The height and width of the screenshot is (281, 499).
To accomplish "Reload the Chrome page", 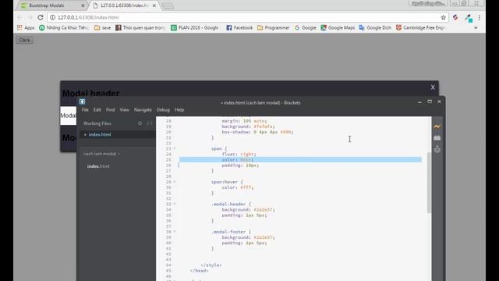I will pyautogui.click(x=40, y=17).
